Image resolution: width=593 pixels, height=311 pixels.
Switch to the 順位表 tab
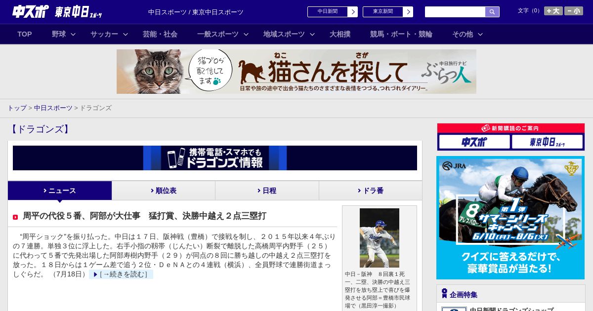[x=164, y=191]
